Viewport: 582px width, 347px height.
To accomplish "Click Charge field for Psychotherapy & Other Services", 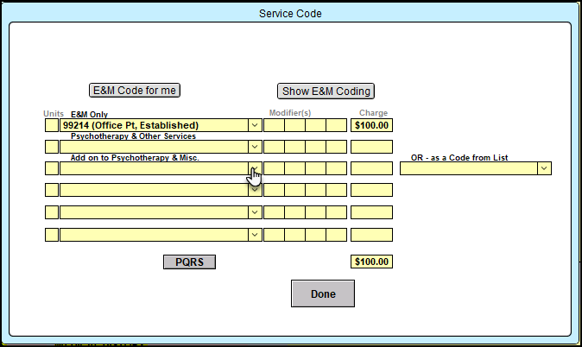I will pyautogui.click(x=371, y=147).
